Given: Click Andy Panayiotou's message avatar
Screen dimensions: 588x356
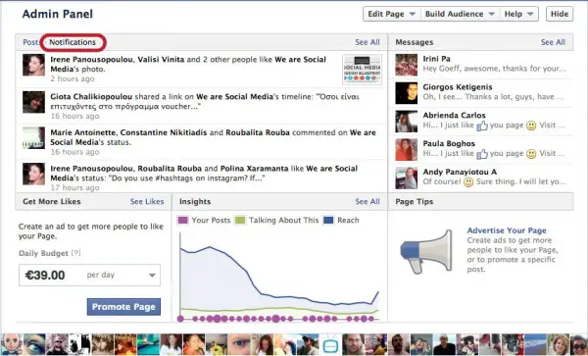Looking at the screenshot, I should (406, 178).
